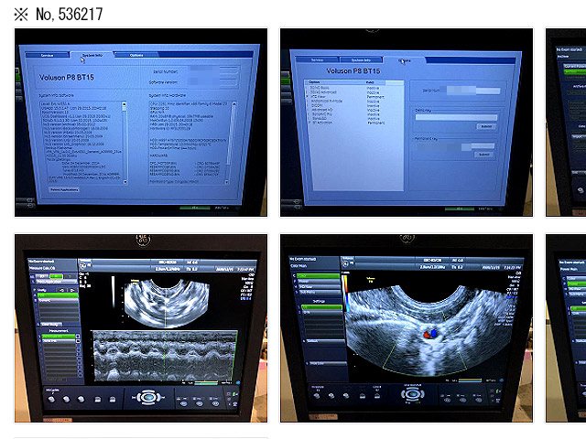This screenshot has height=439, width=586.
Task: Click the Submit button under Demo Key
Action: pyautogui.click(x=486, y=126)
